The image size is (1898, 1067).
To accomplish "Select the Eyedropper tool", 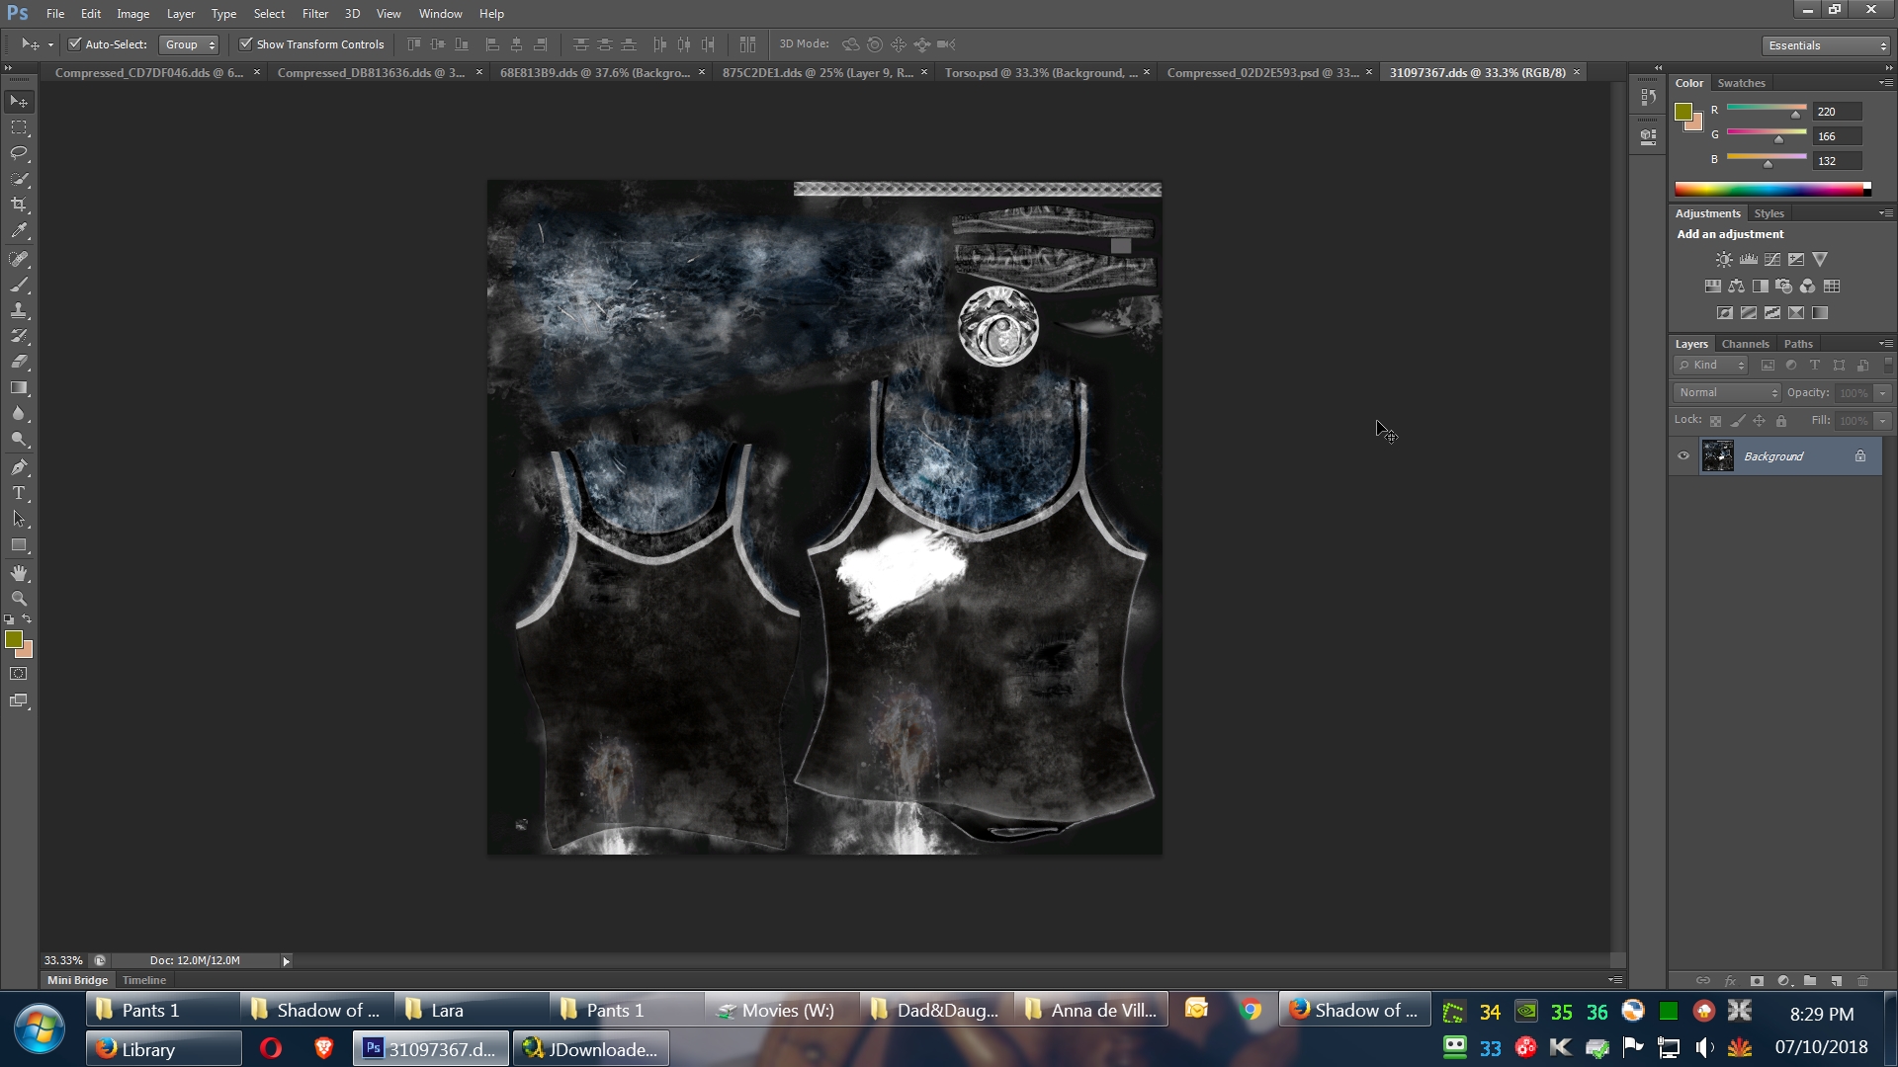I will (x=19, y=231).
